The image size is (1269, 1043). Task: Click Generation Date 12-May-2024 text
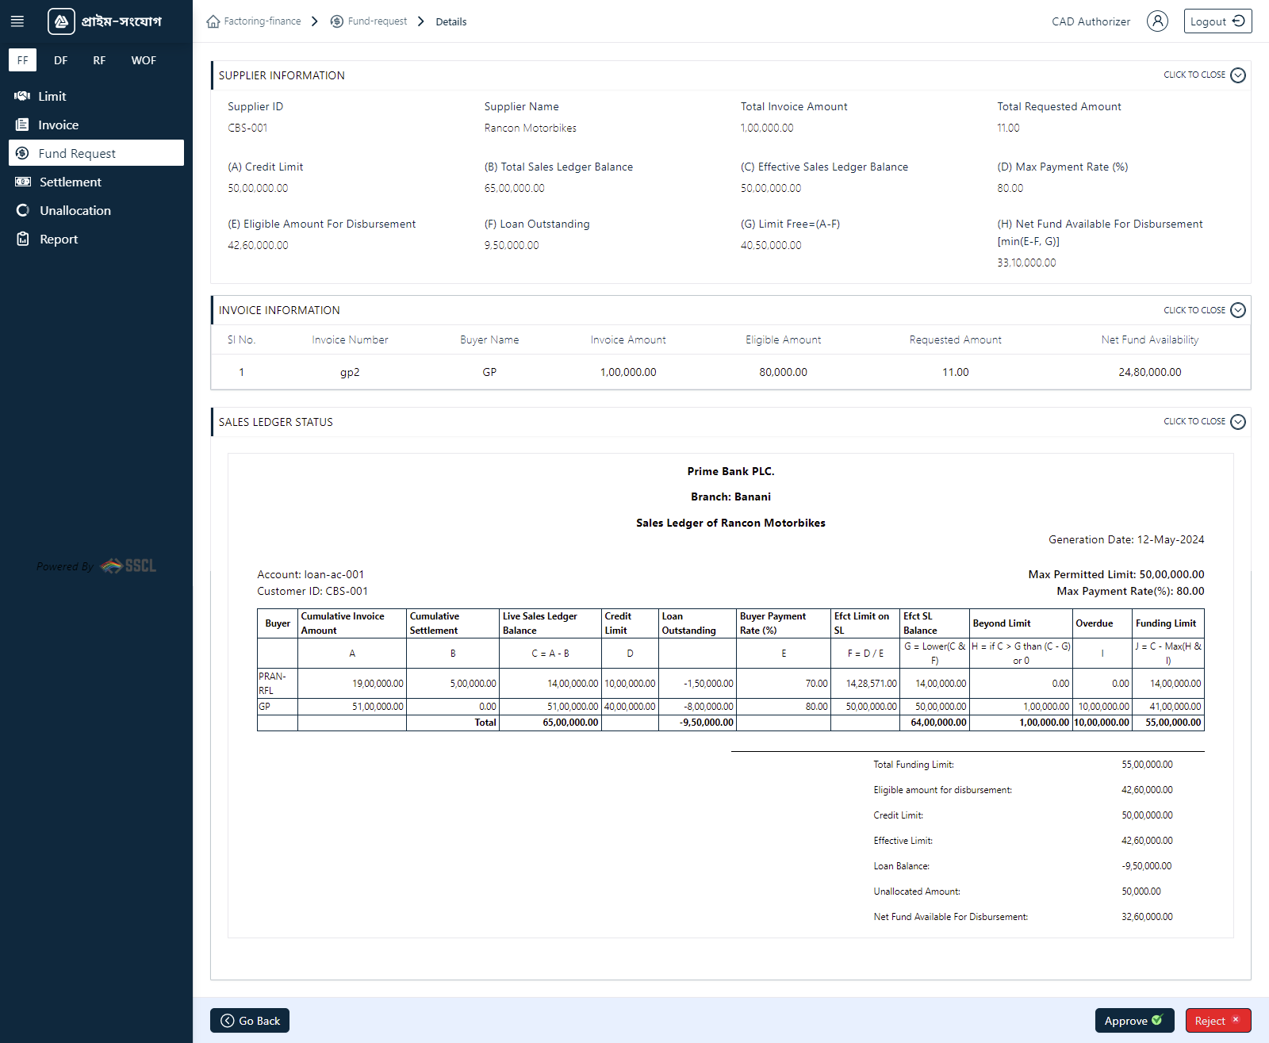(x=1126, y=539)
